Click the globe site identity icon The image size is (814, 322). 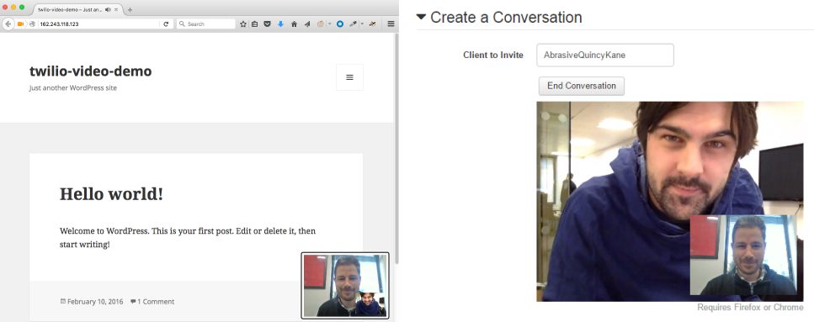pos(32,24)
